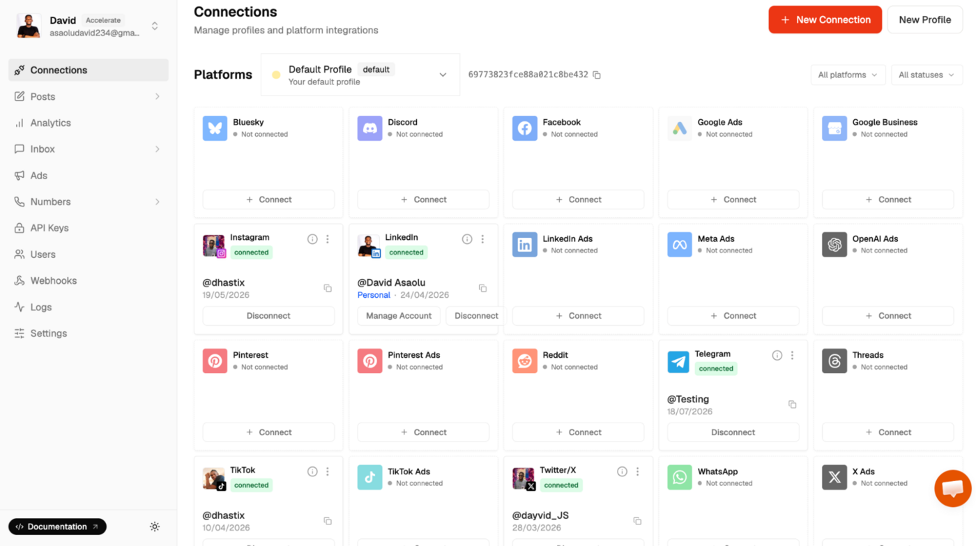The width and height of the screenshot is (976, 546).
Task: Click the Instagram account thumbnail
Action: click(214, 245)
